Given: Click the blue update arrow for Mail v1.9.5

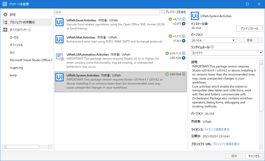Looking at the screenshot, I should pyautogui.click(x=184, y=41).
